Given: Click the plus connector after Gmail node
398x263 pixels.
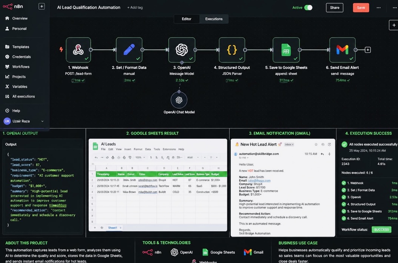Looking at the screenshot, I should point(367,50).
